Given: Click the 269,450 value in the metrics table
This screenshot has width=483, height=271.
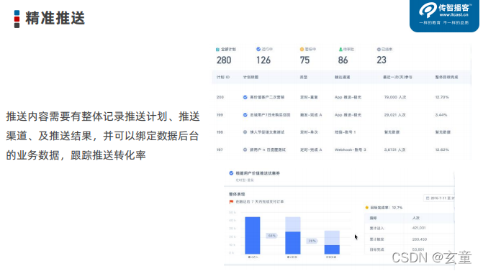Looking at the screenshot, I should point(419,239).
